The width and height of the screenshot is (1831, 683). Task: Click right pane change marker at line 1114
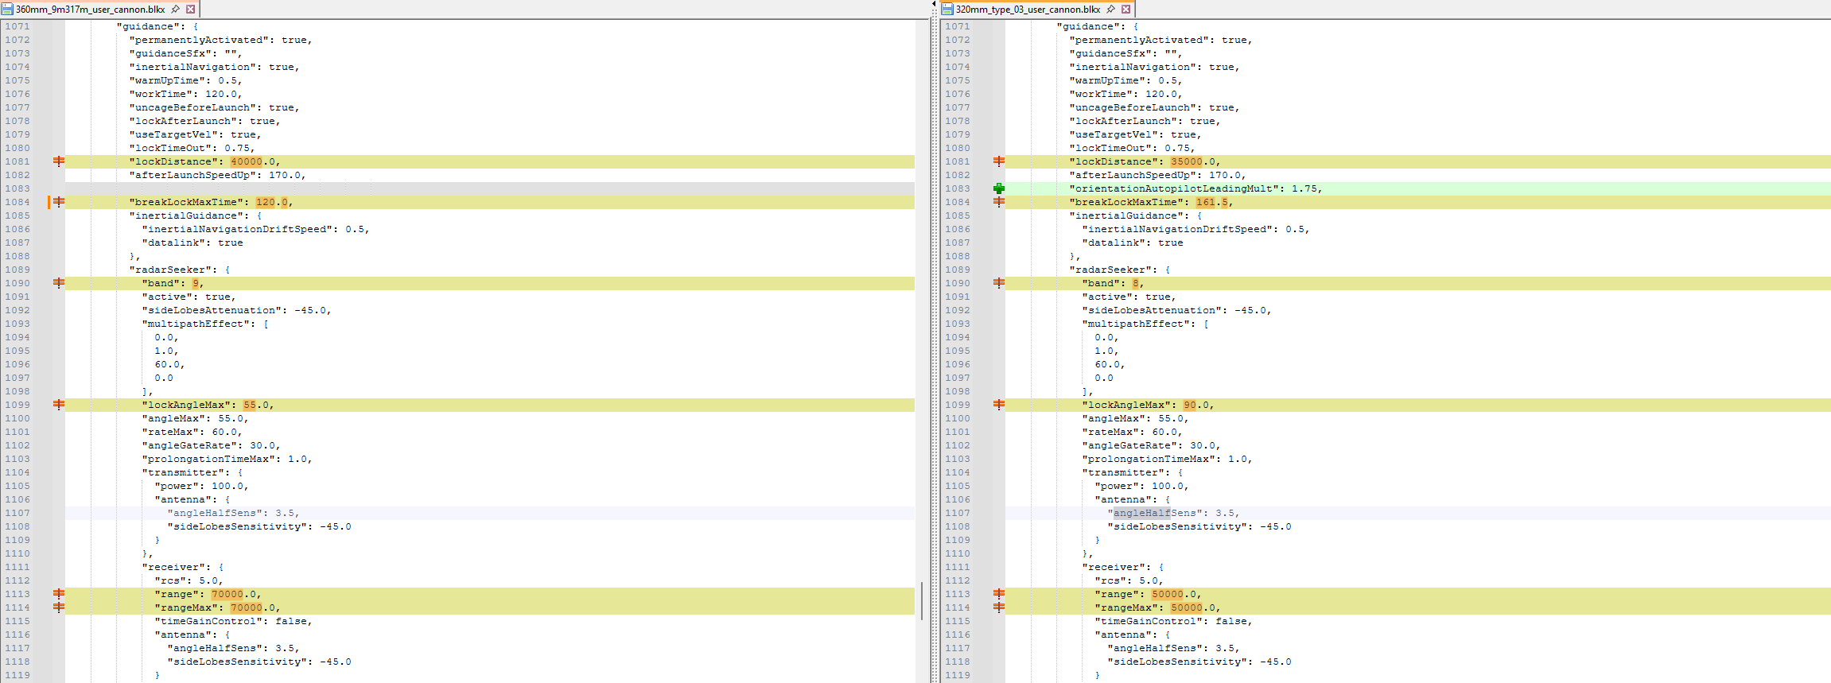click(x=999, y=607)
